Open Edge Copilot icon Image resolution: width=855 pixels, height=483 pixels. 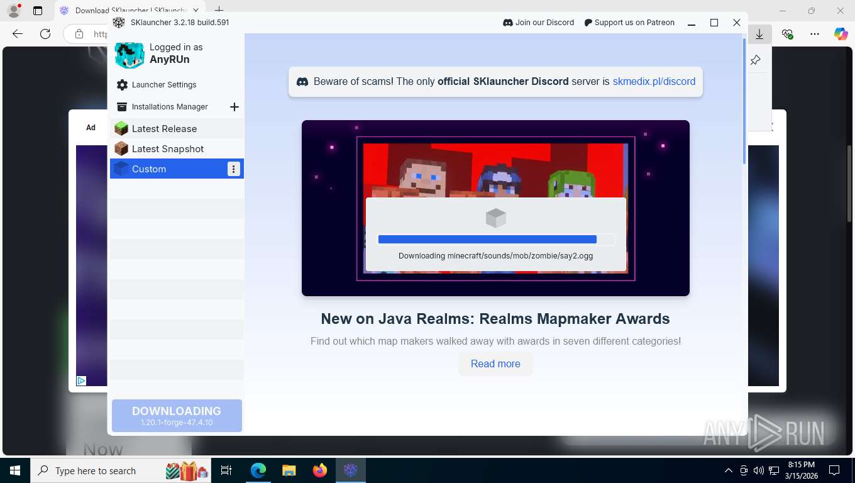coord(841,34)
